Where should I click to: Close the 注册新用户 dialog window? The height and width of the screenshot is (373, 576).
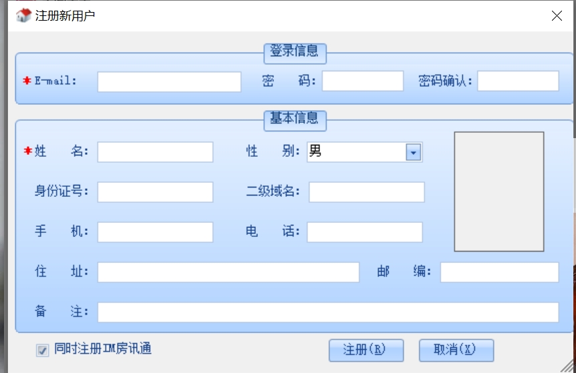pyautogui.click(x=557, y=16)
